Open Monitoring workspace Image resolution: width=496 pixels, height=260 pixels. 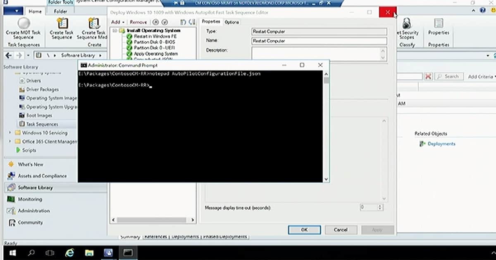point(25,199)
